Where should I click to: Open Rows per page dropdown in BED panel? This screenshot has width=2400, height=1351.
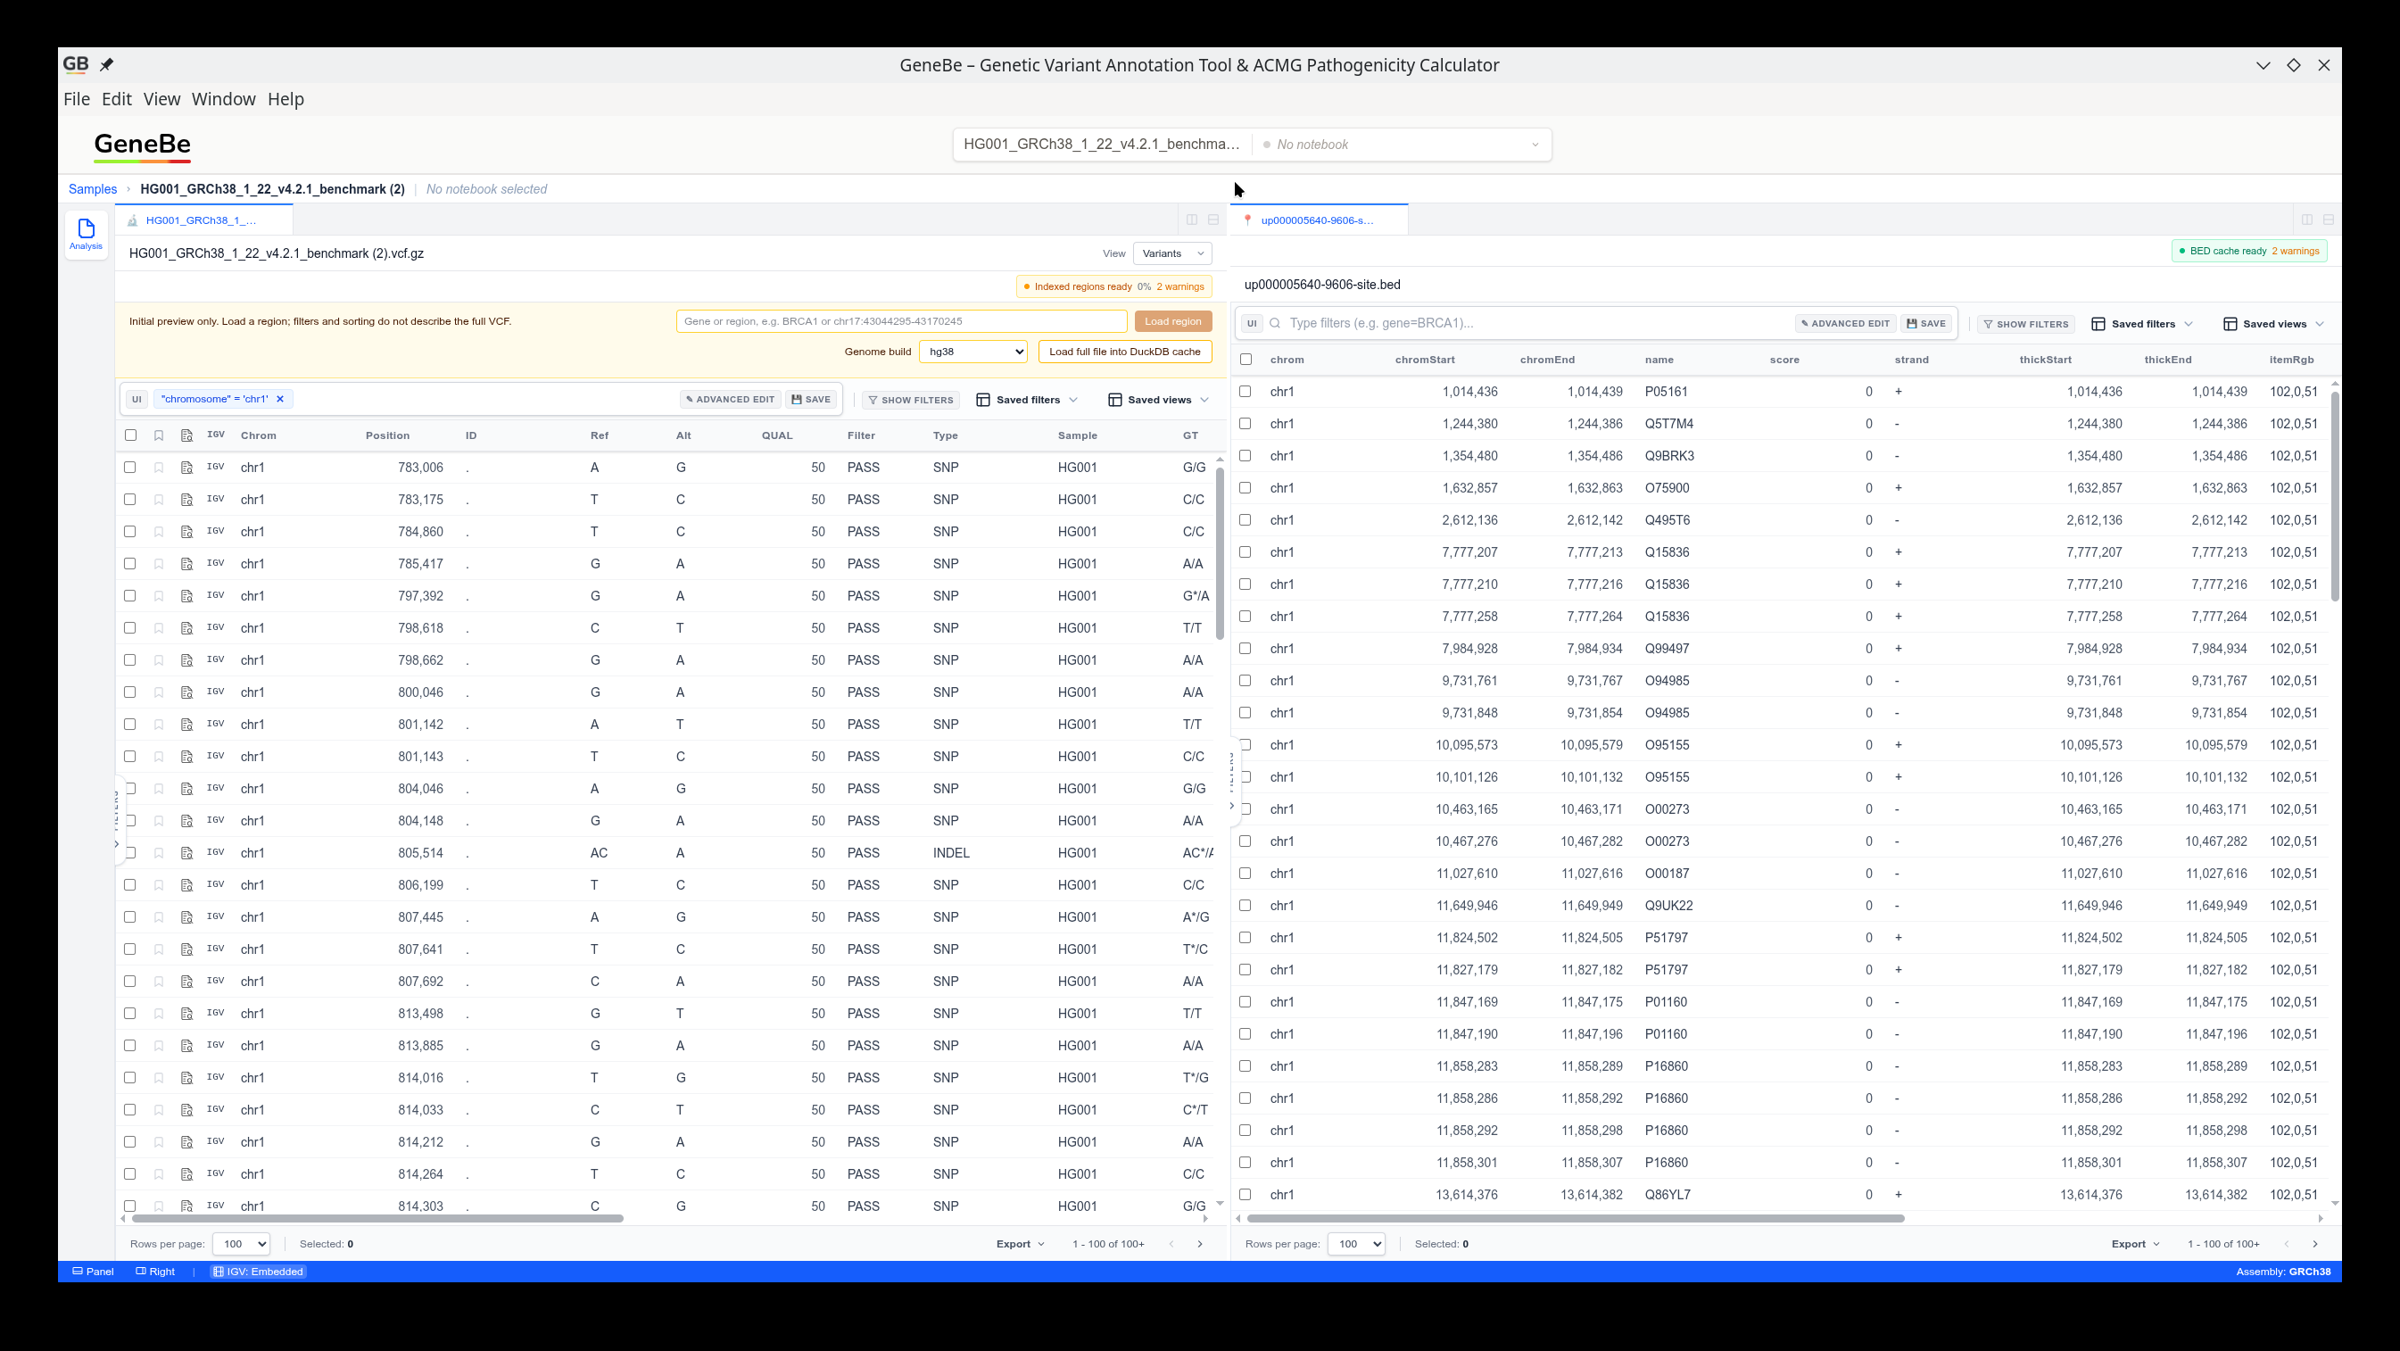pos(1356,1244)
